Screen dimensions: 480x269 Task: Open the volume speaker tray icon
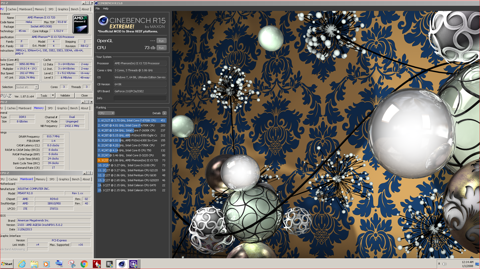(x=444, y=264)
